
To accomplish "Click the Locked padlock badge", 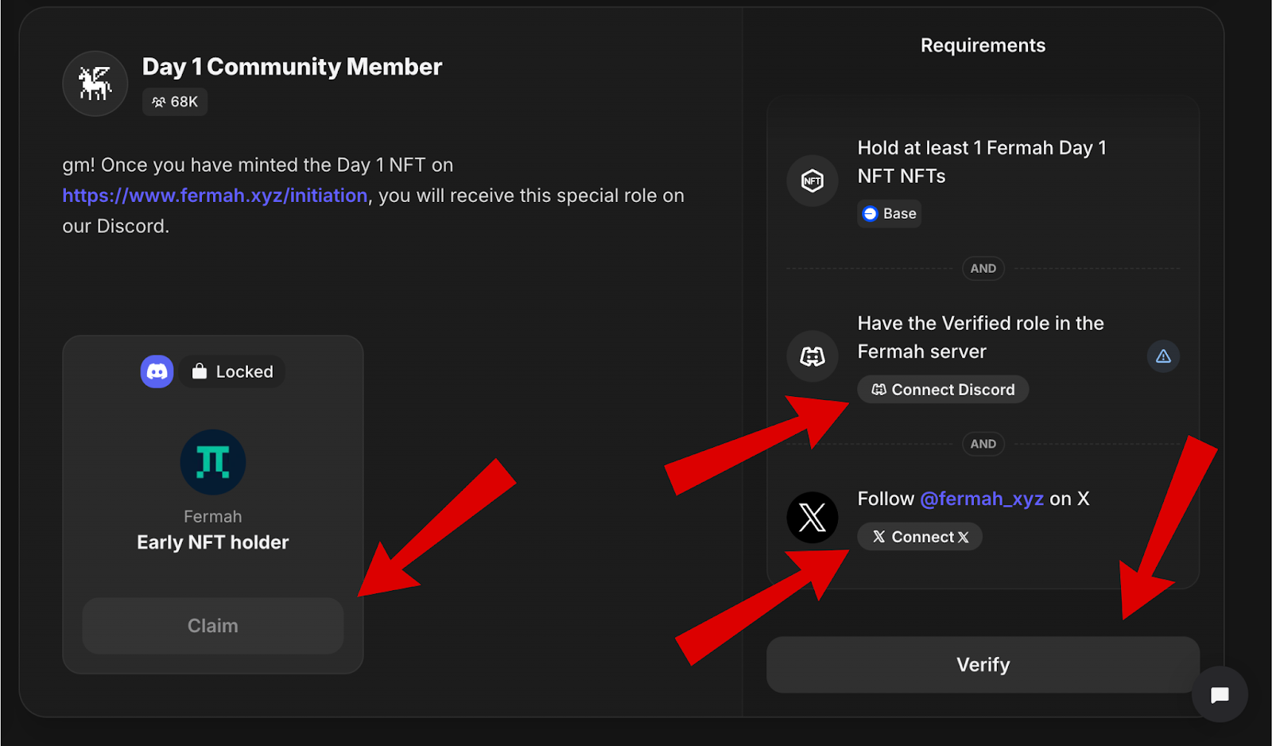I will [232, 371].
